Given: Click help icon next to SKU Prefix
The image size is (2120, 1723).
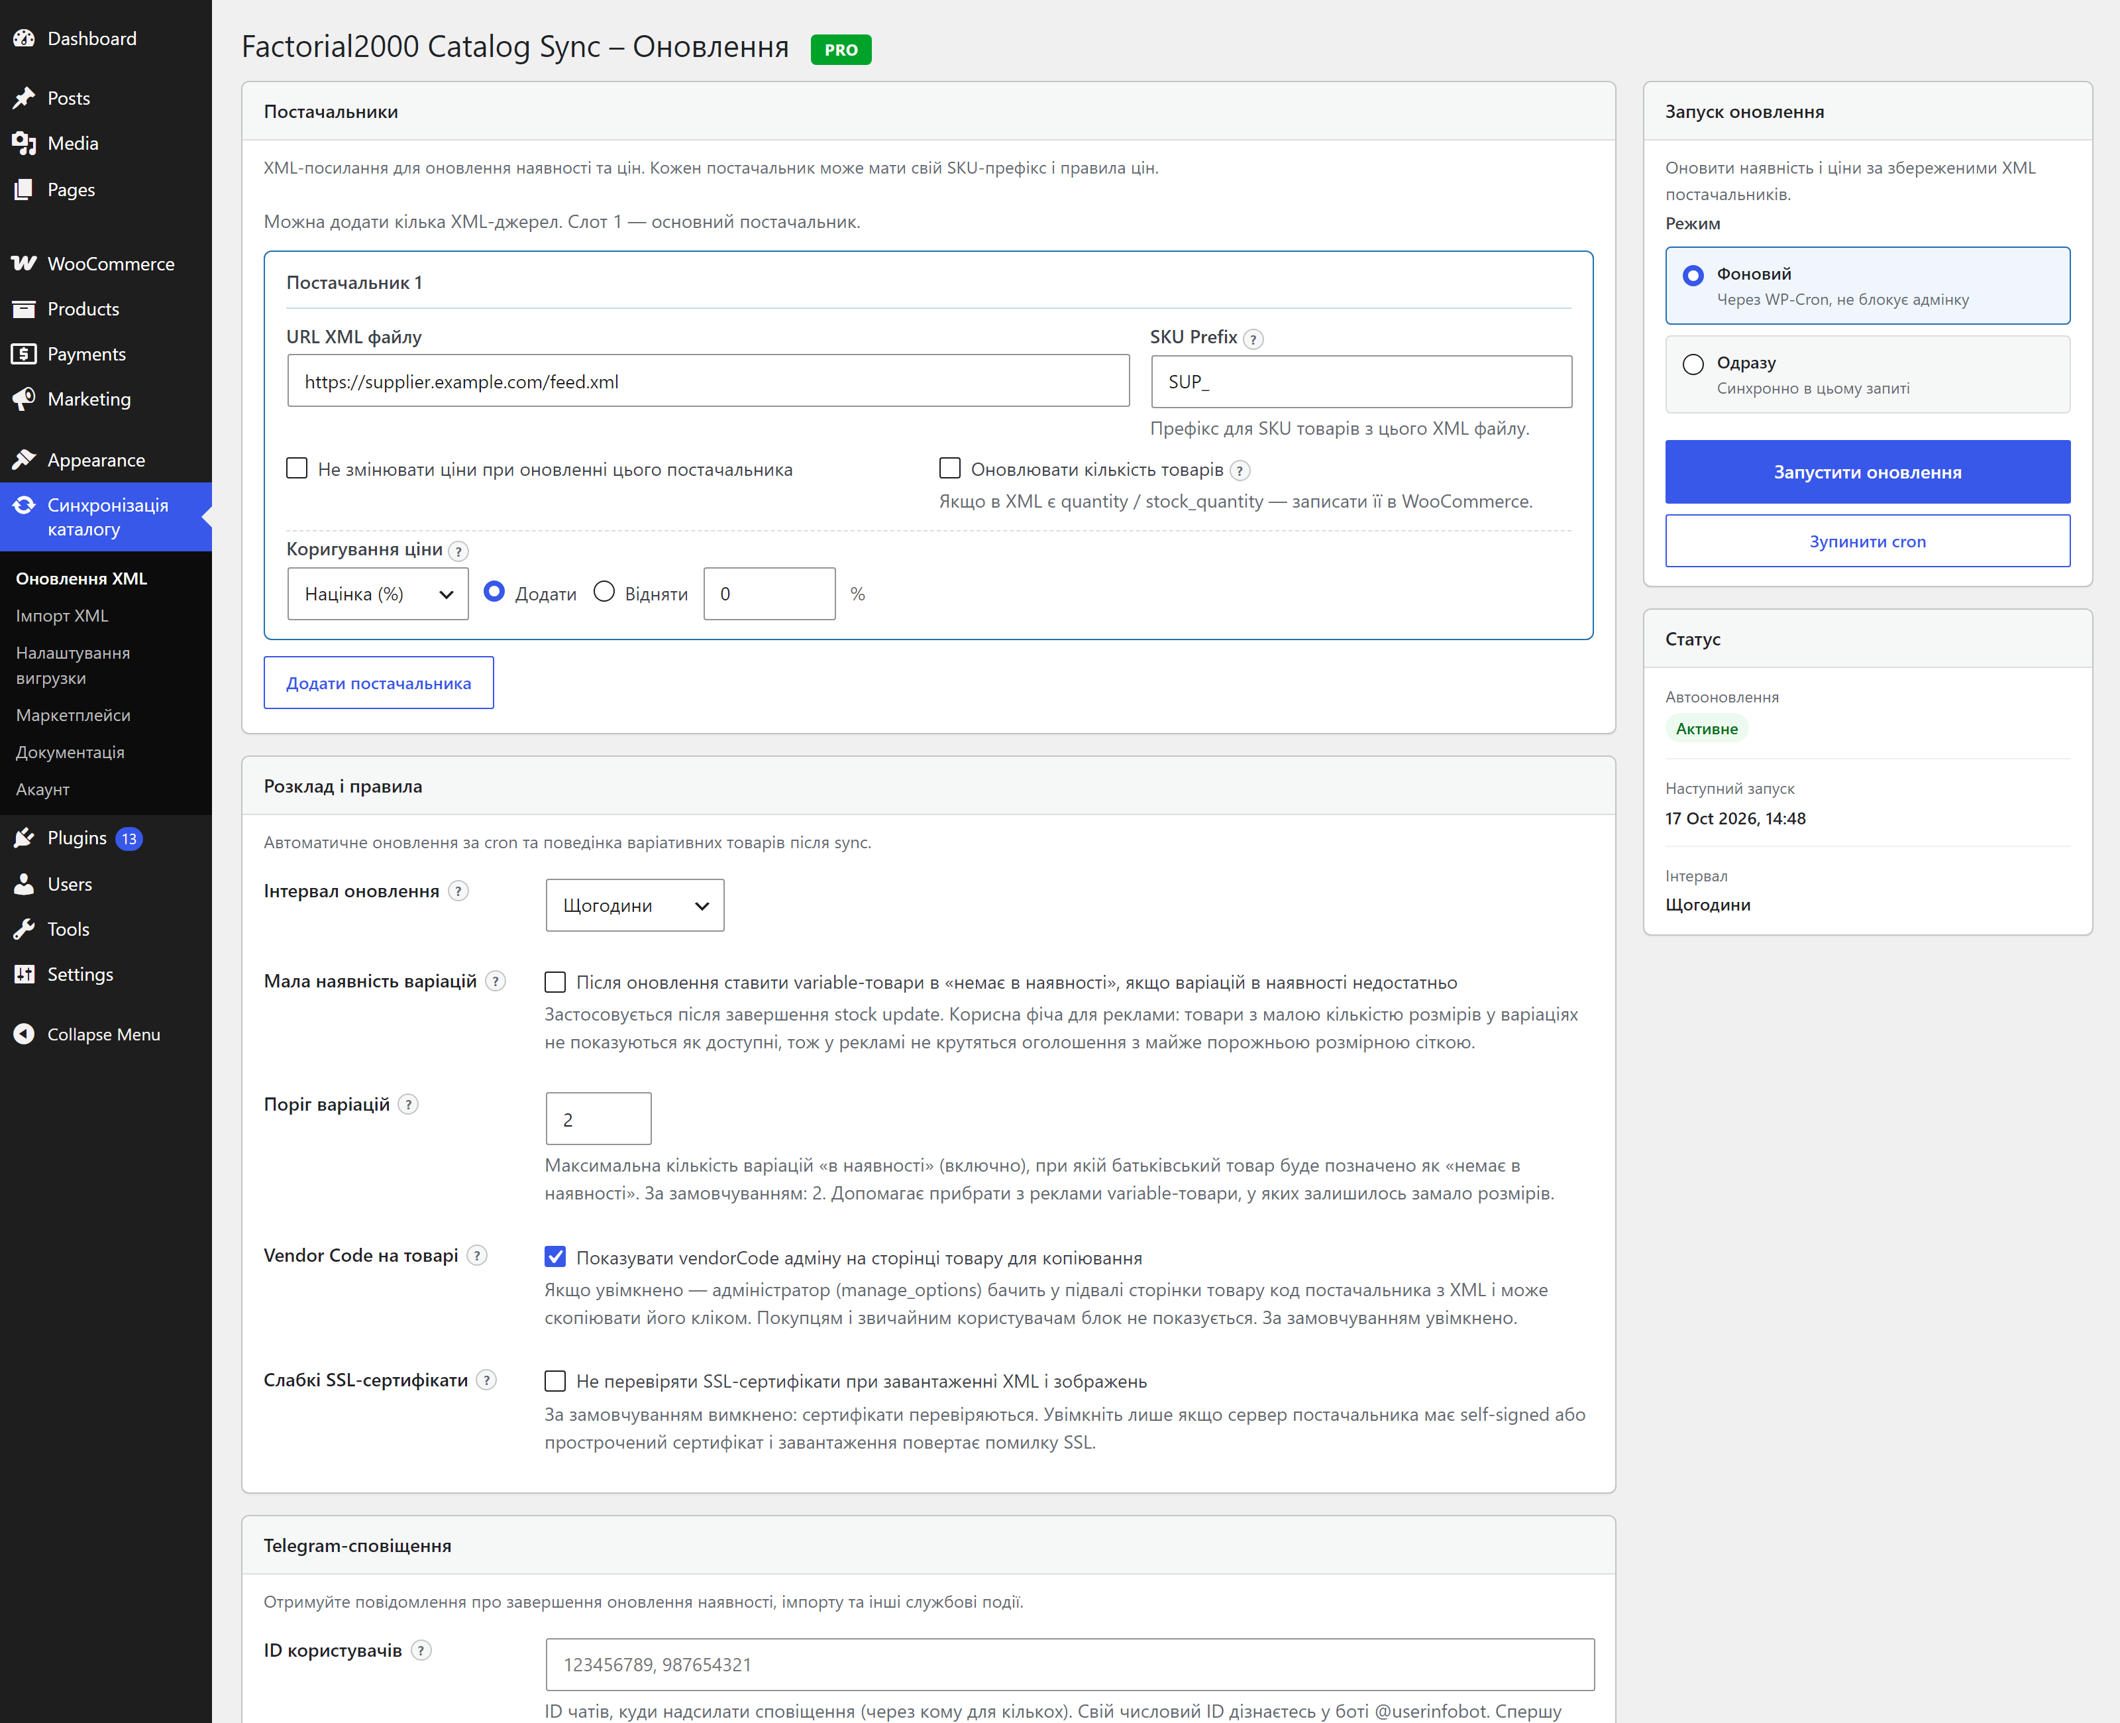Looking at the screenshot, I should click(1253, 339).
